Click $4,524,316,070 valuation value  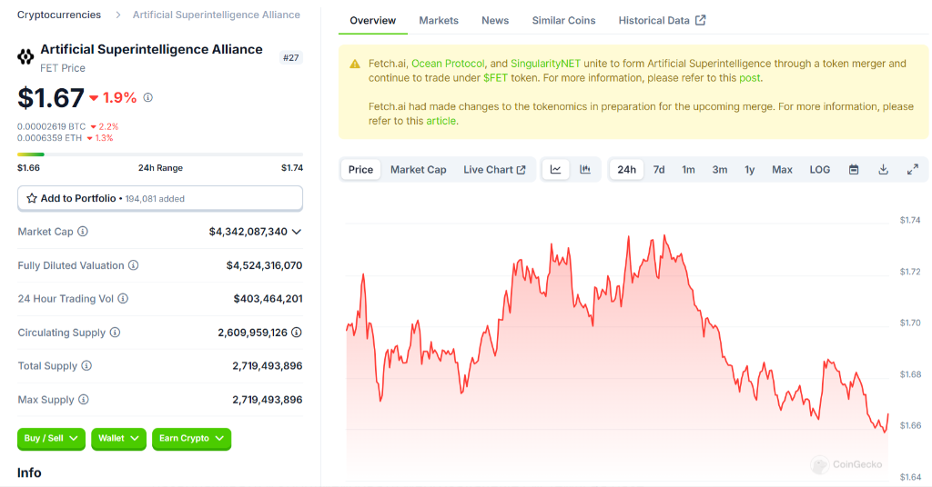pyautogui.click(x=264, y=265)
